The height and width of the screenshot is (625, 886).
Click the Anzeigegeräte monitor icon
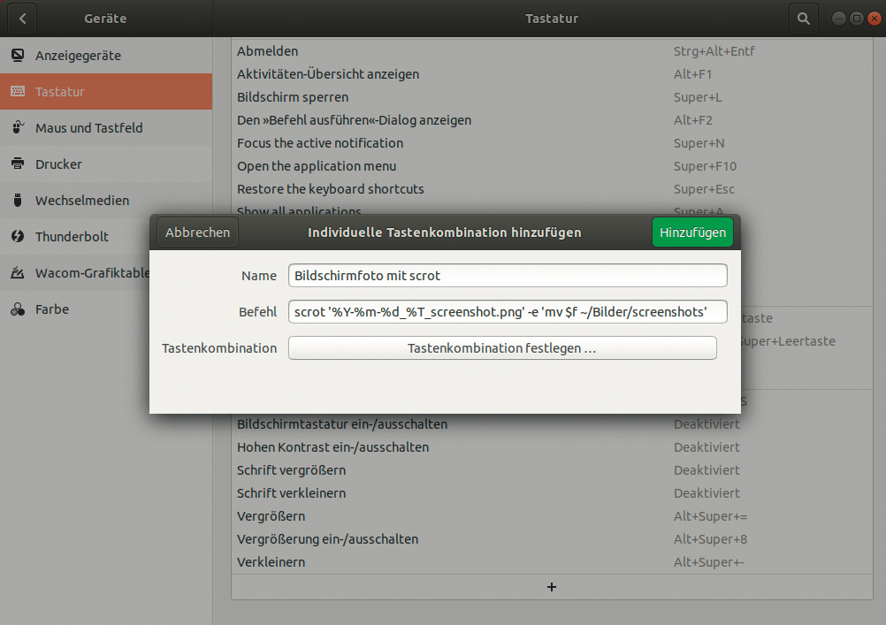(18, 56)
